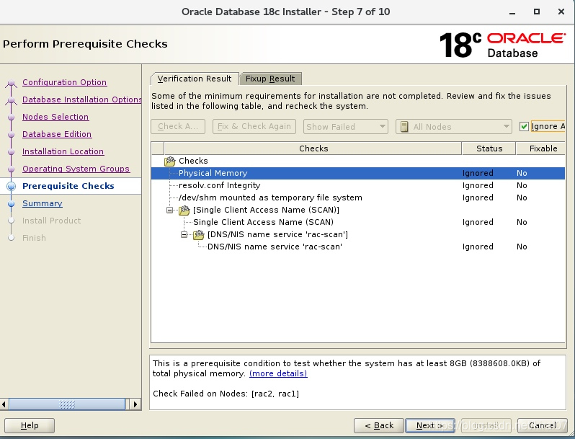Click the sidebar horizontal scrollbar thumb
Image resolution: width=575 pixels, height=439 pixels.
[67, 404]
